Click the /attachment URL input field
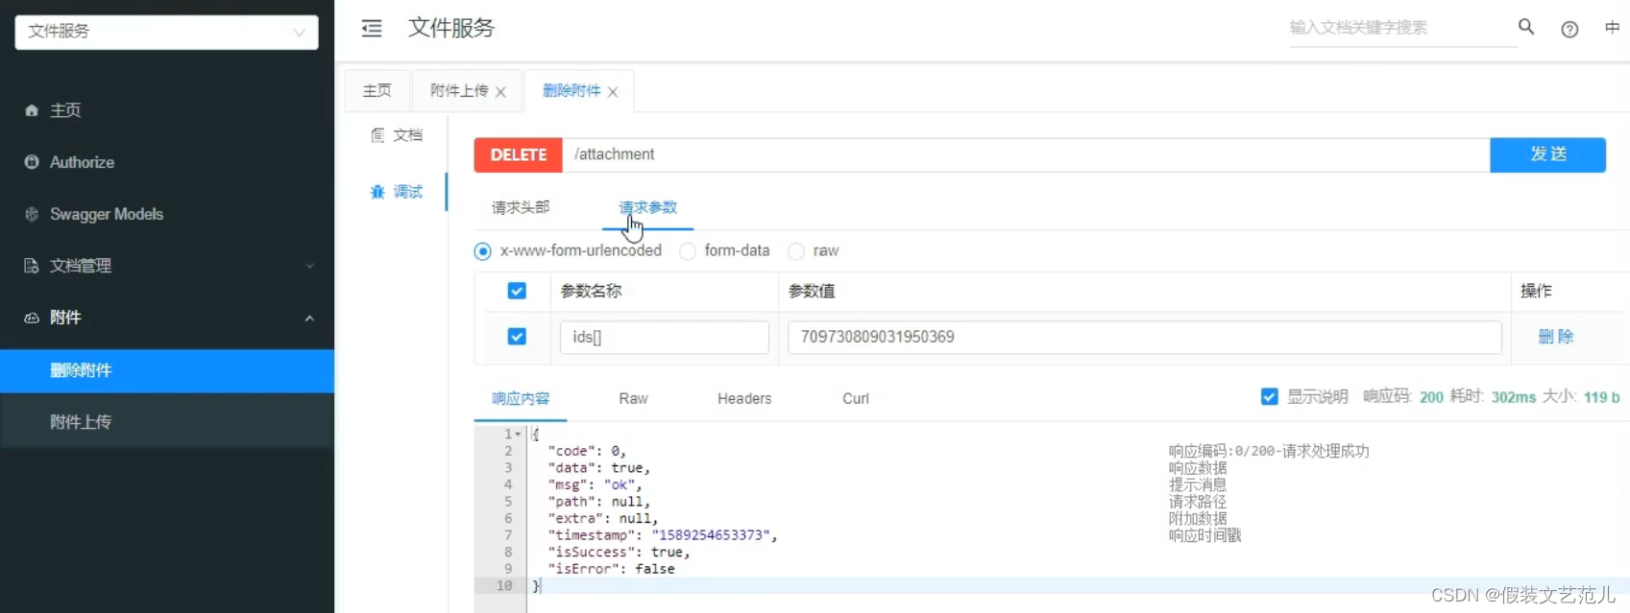1630x613 pixels. point(1026,154)
